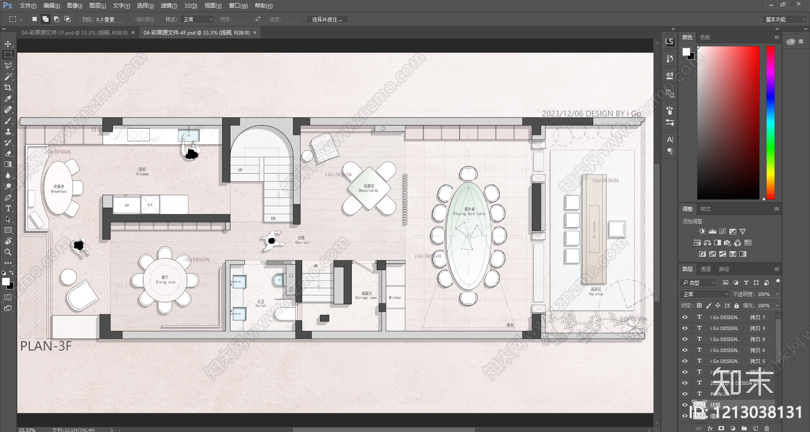This screenshot has width=810, height=432.
Task: Select the Pen tool
Action: [8, 197]
